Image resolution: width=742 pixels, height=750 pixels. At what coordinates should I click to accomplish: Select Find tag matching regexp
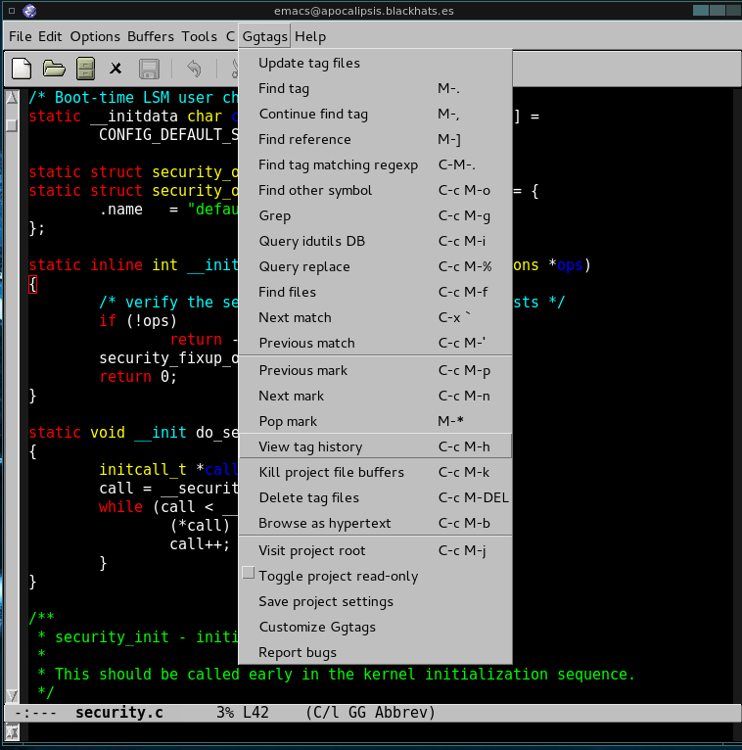click(375, 165)
